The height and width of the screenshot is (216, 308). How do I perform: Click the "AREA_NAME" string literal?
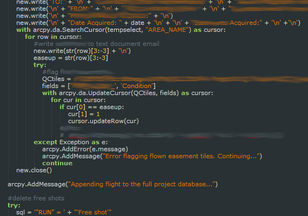coord(167,30)
